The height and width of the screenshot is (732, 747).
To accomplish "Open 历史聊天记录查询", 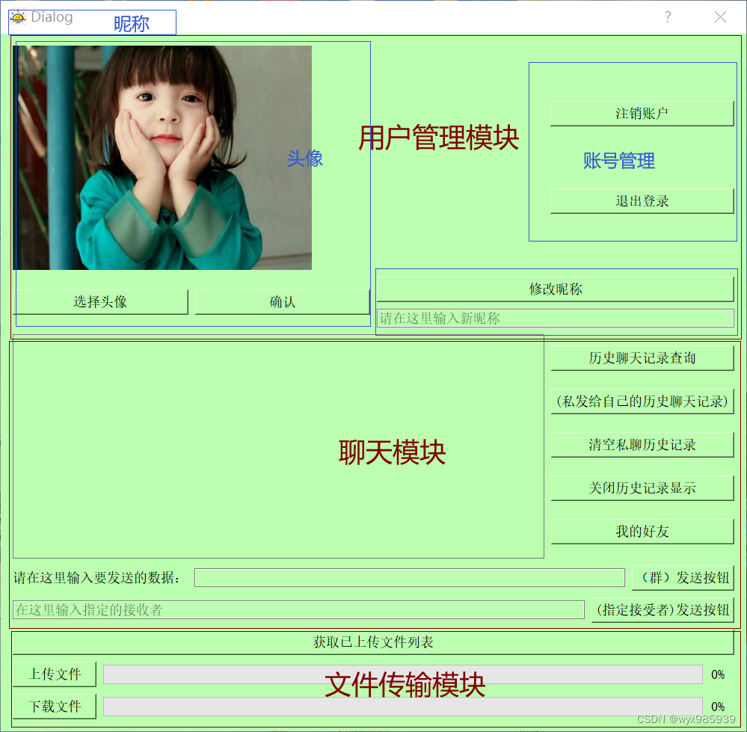I will [642, 357].
